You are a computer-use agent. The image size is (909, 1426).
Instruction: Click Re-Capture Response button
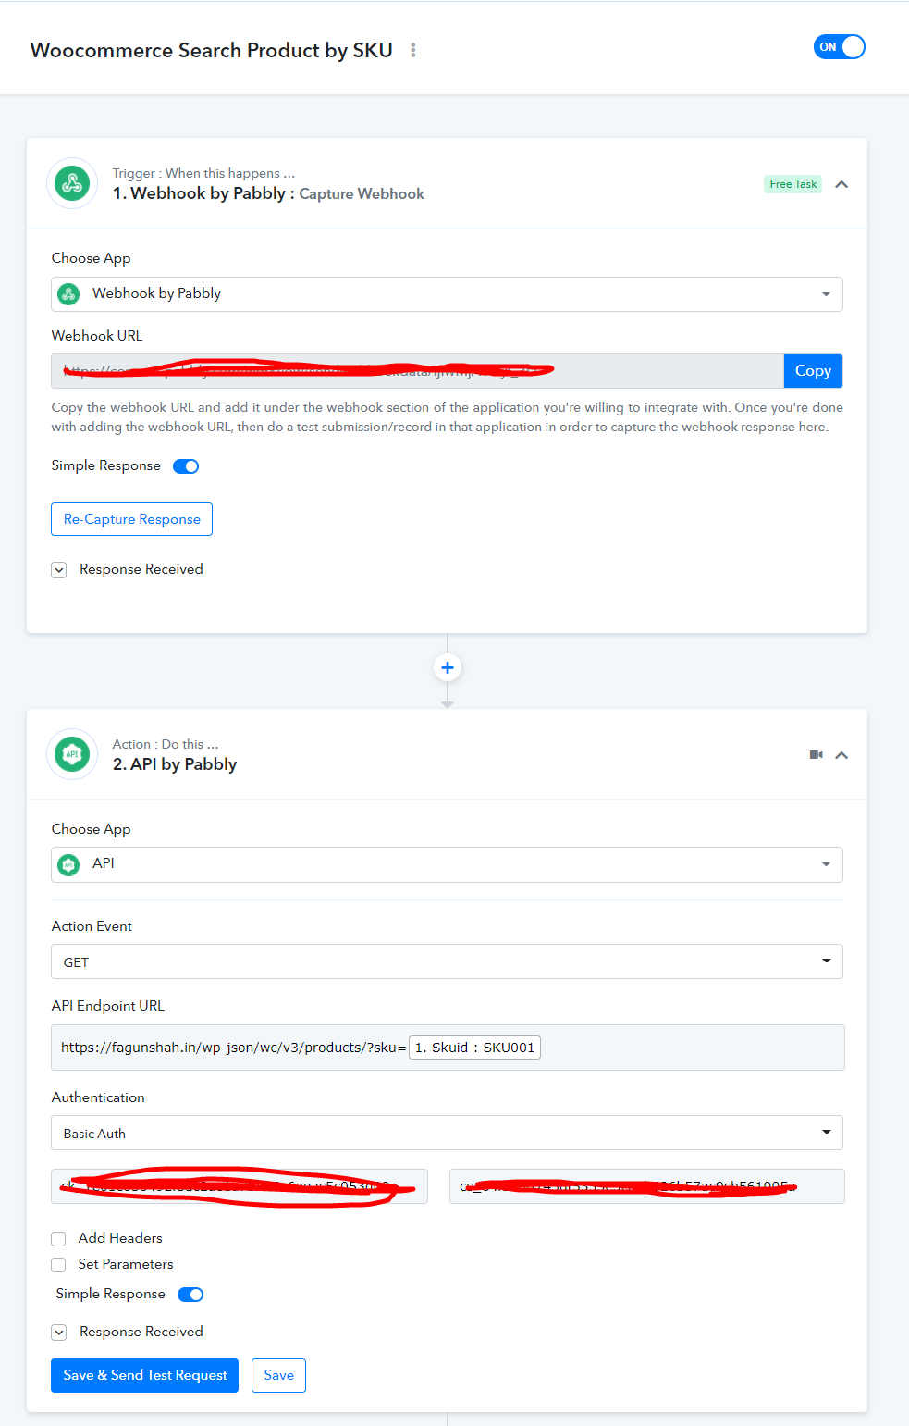pyautogui.click(x=132, y=519)
